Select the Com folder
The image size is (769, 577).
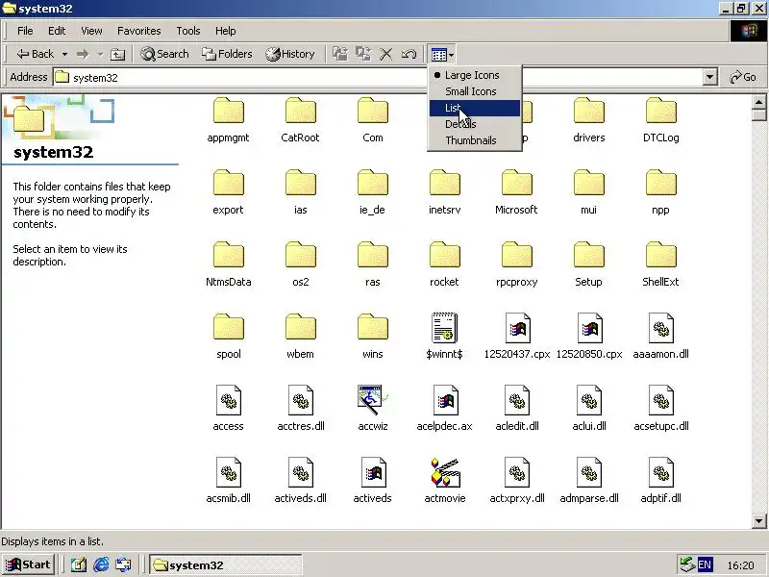pos(373,120)
